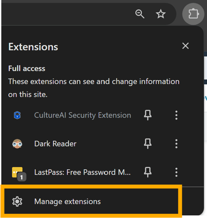Toggle the pin for Dark Reader
207x218 pixels.
click(148, 144)
